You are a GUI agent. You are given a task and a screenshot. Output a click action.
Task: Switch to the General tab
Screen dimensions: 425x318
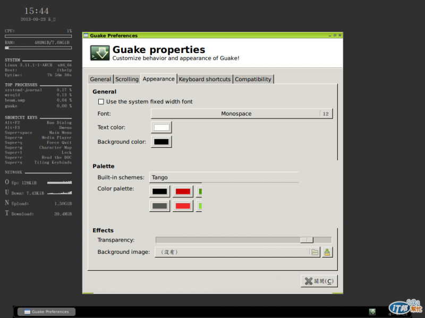(100, 79)
